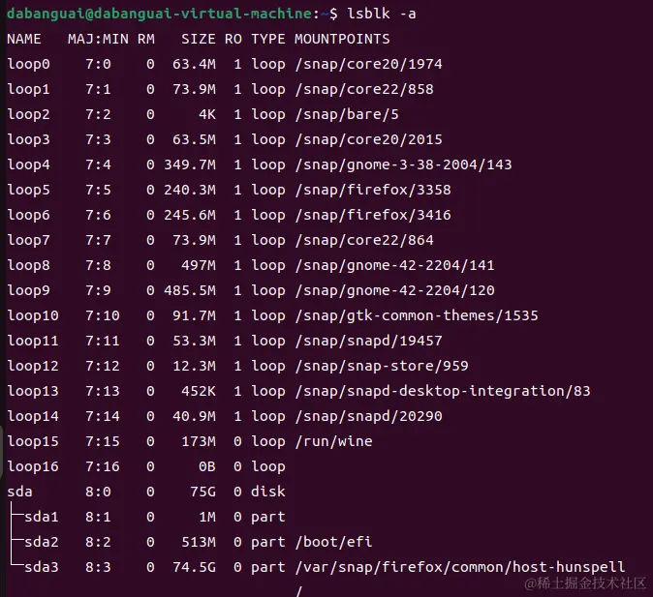Screen dimensions: 653x597
Task: Click the SIZE column header
Action: coord(199,39)
